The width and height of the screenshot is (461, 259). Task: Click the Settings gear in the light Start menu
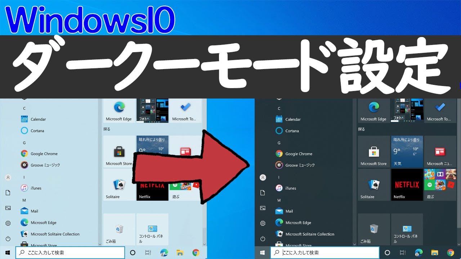8,223
